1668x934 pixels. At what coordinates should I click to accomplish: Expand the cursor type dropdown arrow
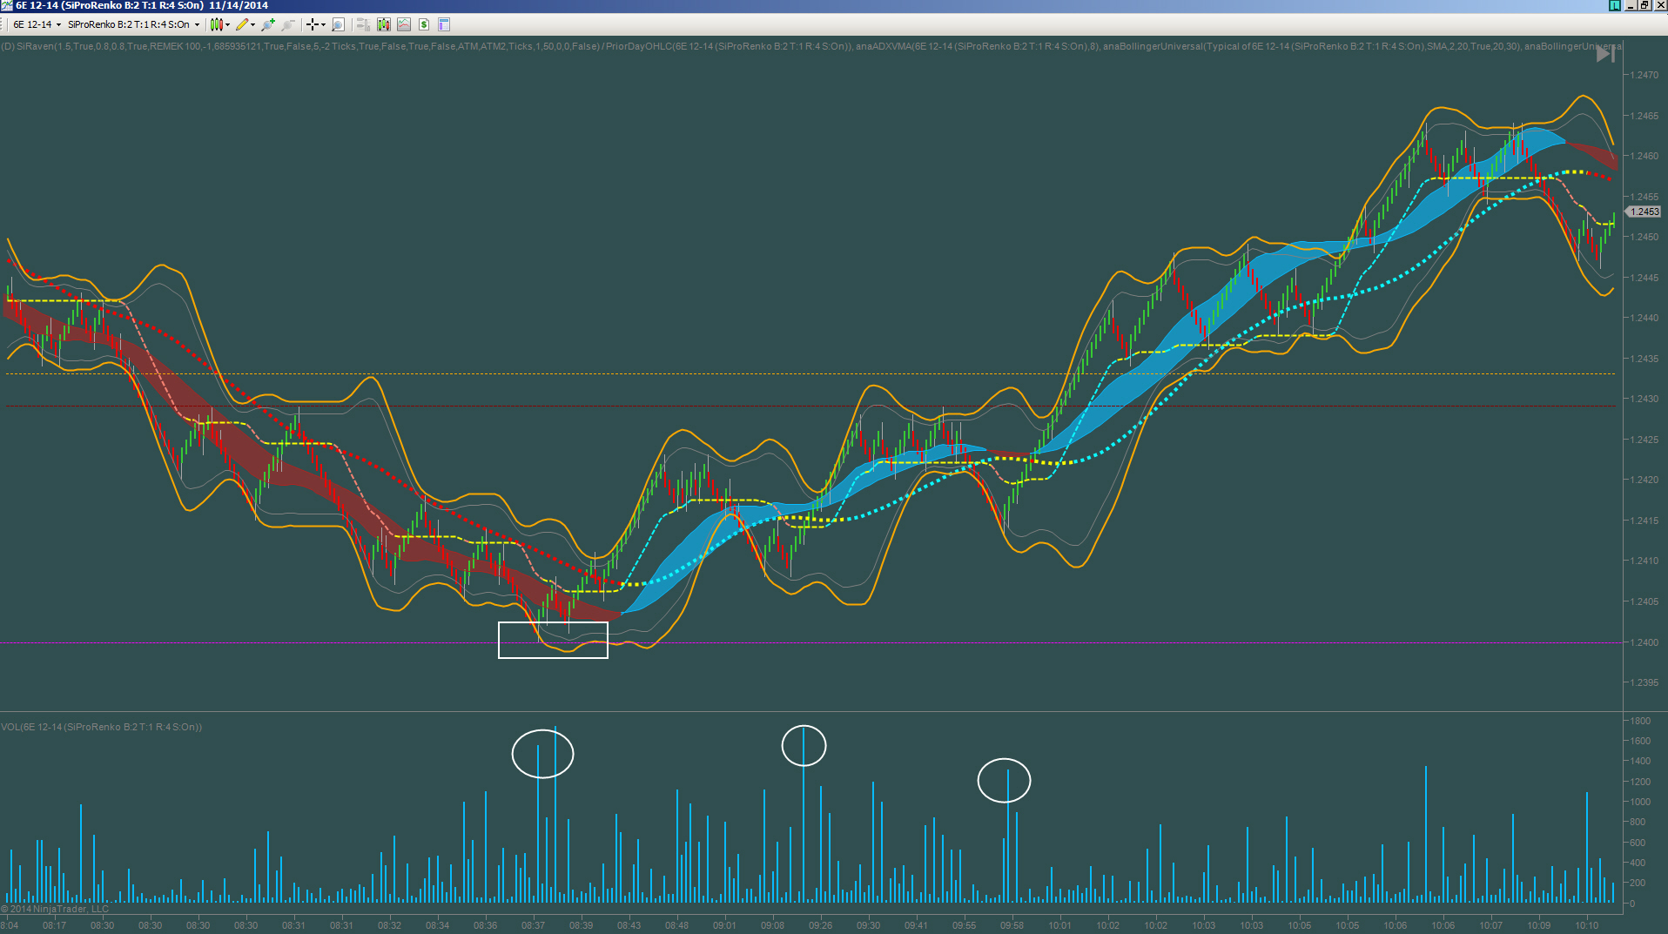pos(324,24)
